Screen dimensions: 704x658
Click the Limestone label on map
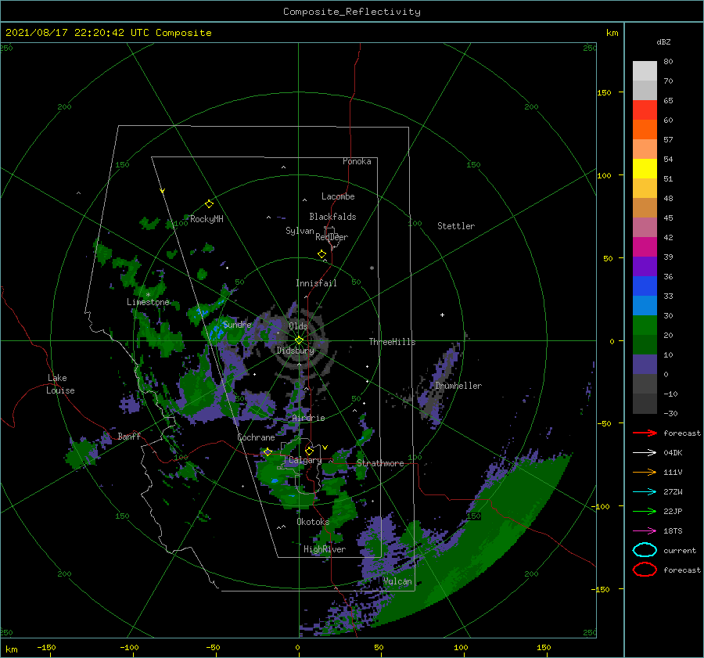(148, 302)
